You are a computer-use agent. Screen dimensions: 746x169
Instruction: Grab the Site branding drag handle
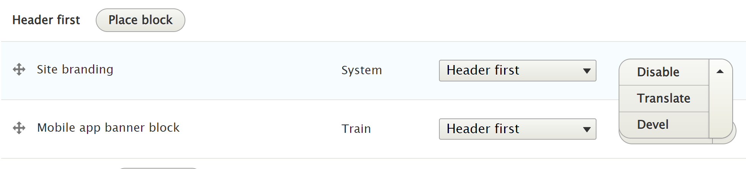click(x=19, y=70)
